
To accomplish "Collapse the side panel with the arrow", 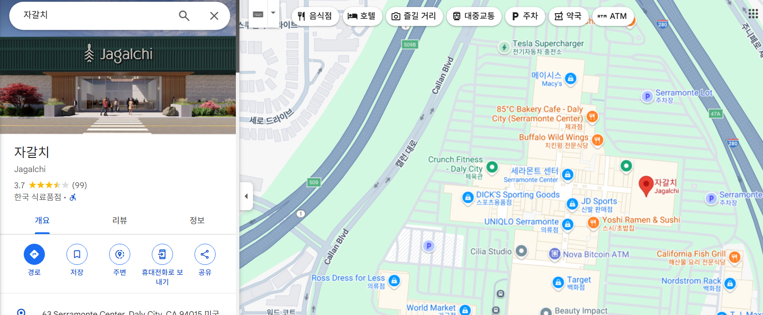I will click(x=246, y=196).
